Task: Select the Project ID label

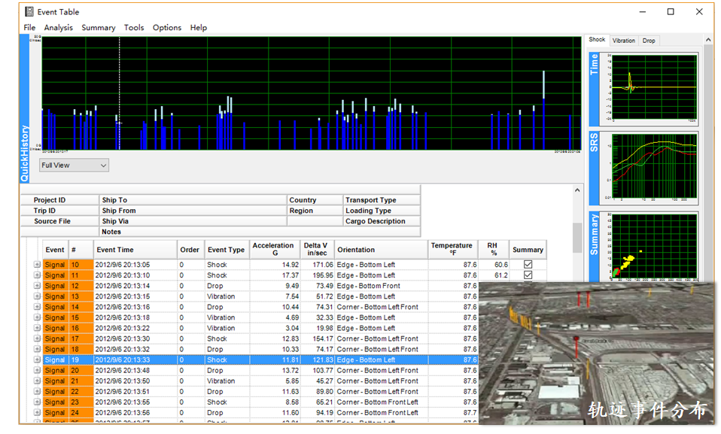Action: (50, 200)
